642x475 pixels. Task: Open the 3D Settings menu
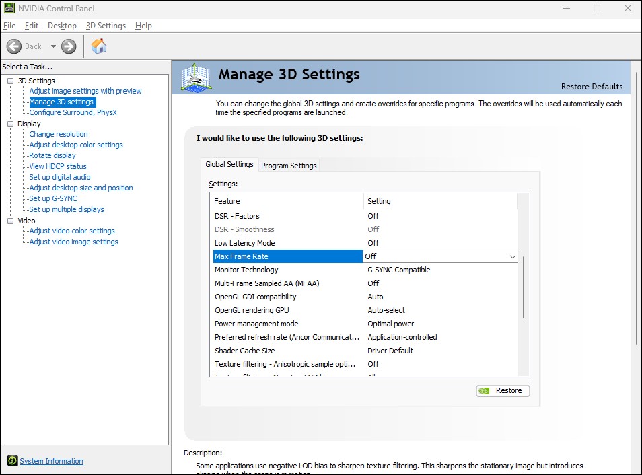pos(106,26)
